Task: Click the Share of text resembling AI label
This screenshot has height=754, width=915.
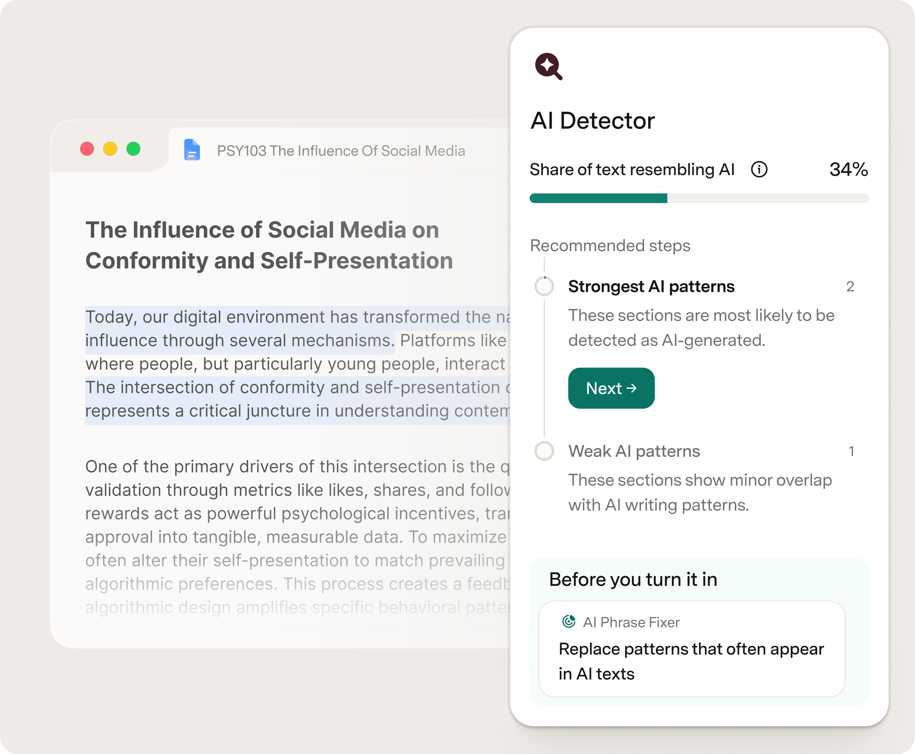Action: click(632, 170)
